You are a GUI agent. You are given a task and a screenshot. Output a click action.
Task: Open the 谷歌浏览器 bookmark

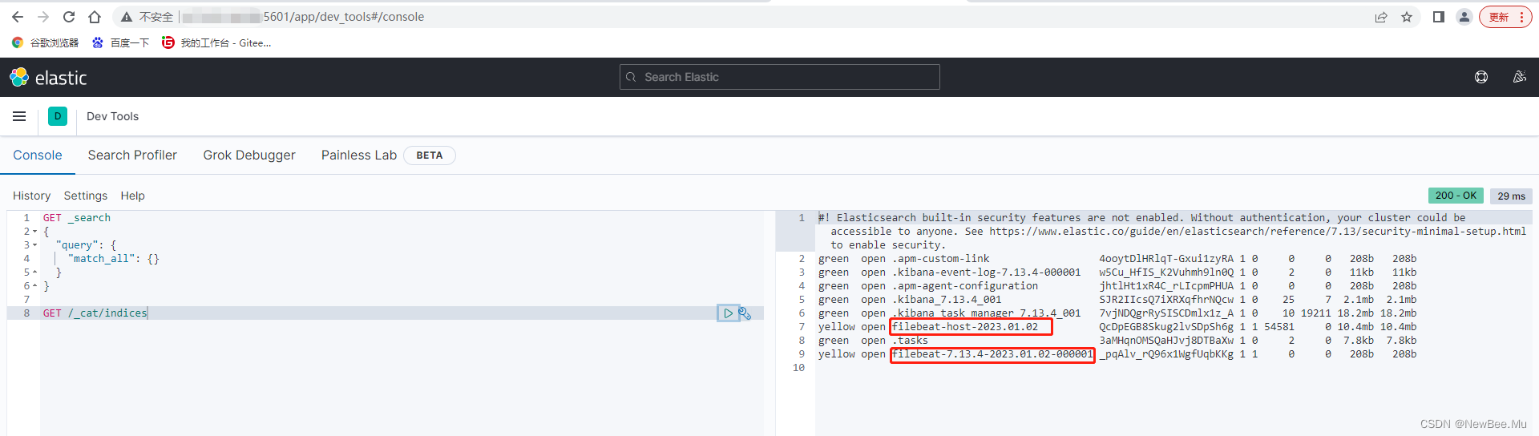(46, 42)
